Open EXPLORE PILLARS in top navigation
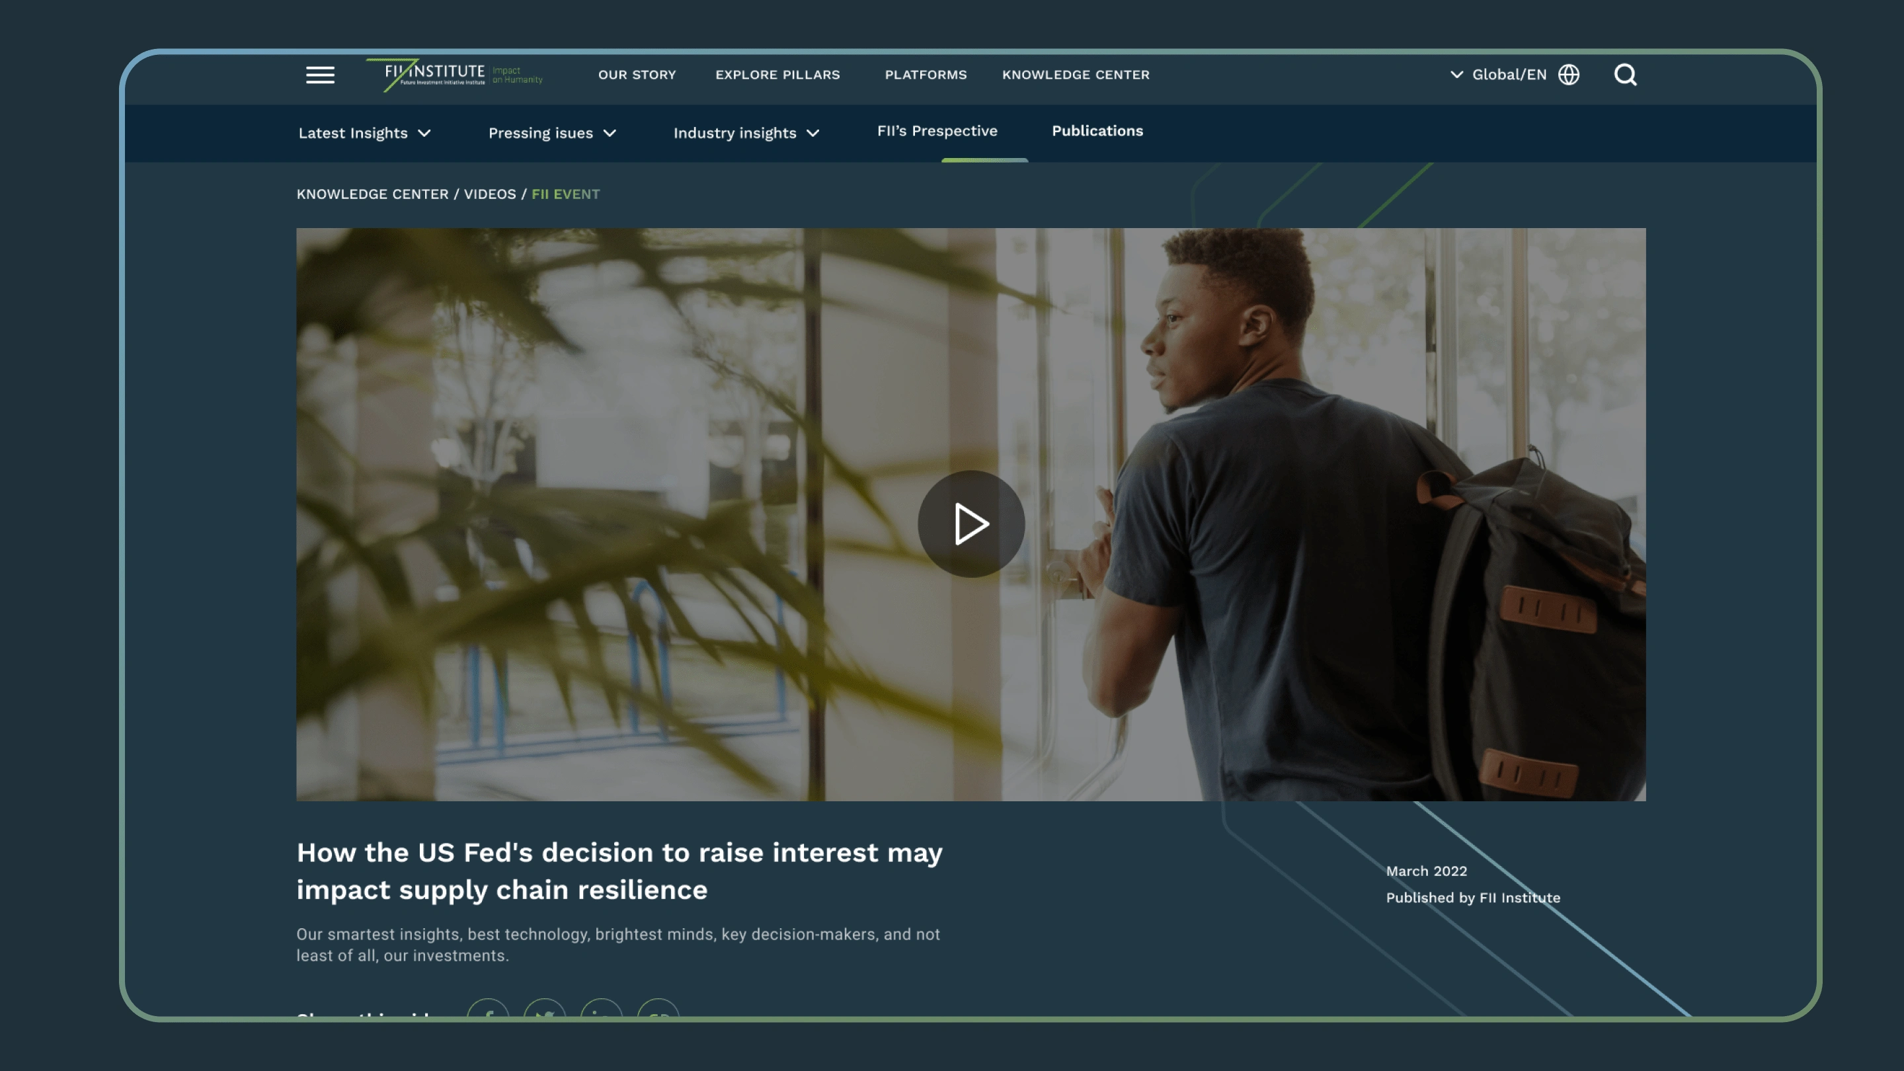Screen dimensions: 1904x1071 pos(777,75)
